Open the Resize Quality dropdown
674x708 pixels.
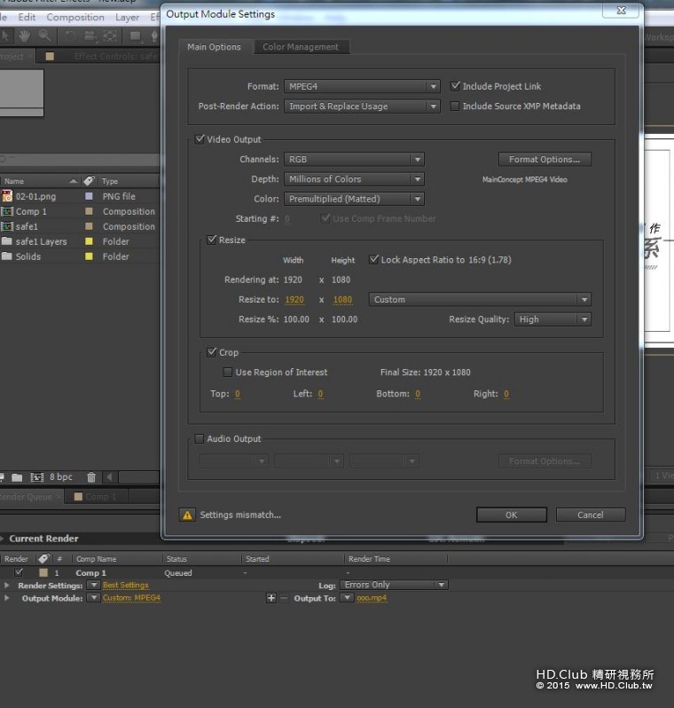(553, 319)
